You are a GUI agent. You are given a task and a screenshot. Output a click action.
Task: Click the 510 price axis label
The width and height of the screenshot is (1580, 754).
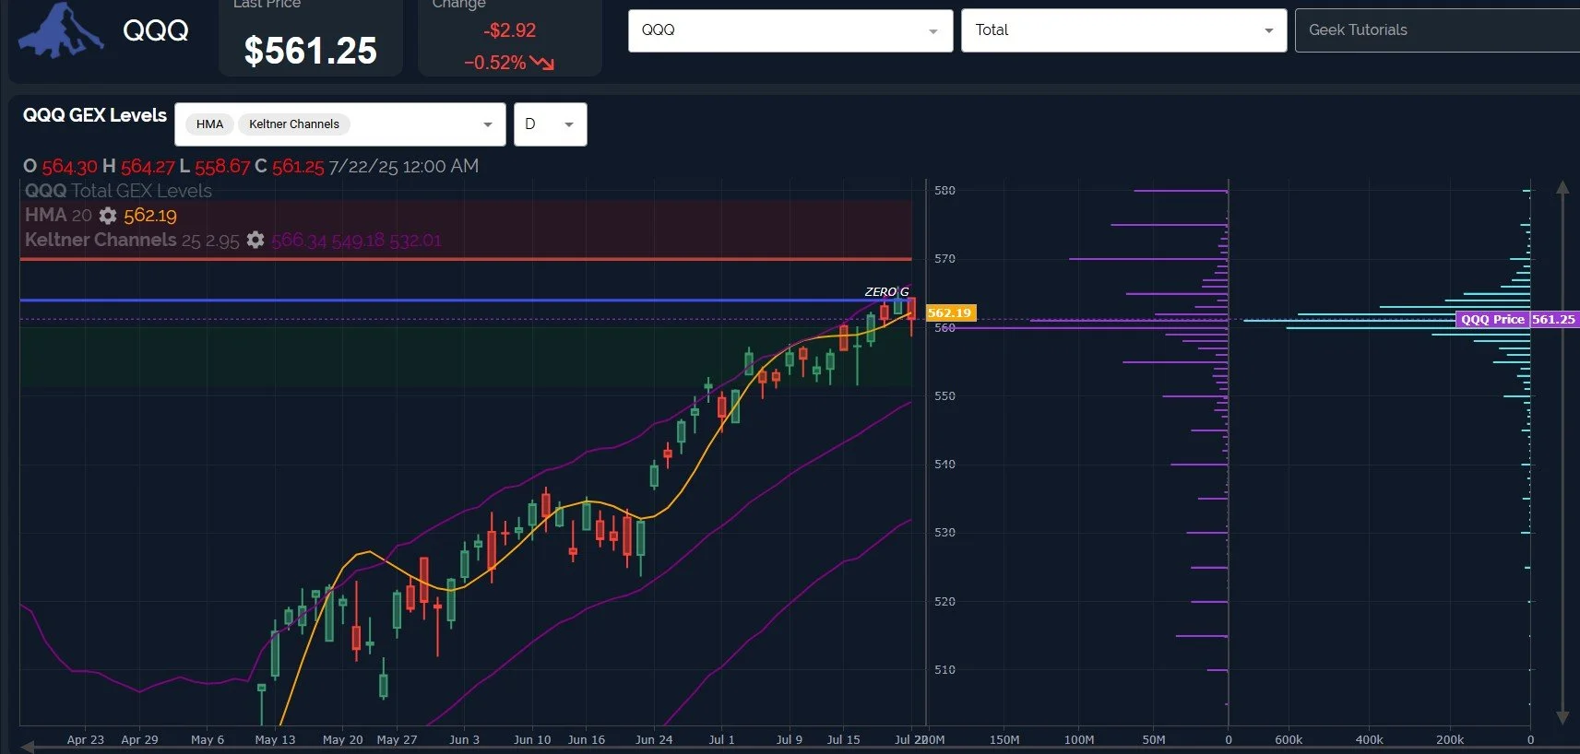click(944, 670)
